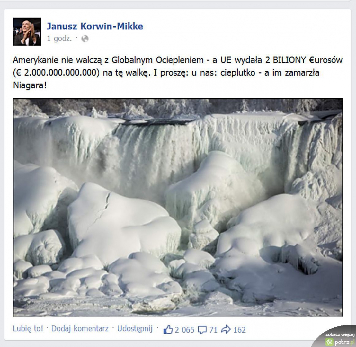View the 2 065 likes count
The width and height of the screenshot is (356, 347).
184,330
